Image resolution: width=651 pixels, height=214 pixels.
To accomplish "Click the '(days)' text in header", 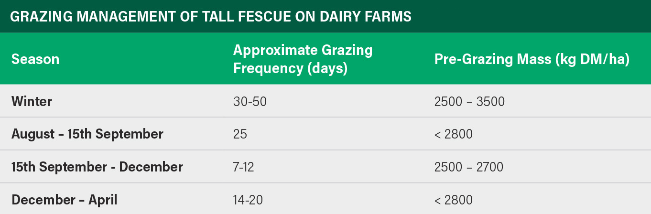I will pos(326,68).
